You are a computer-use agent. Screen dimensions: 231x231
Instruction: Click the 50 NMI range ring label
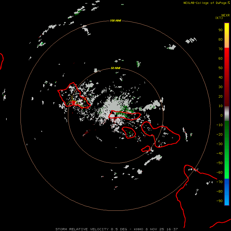click(x=115, y=68)
